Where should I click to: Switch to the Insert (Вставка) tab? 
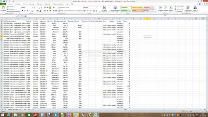click(18, 4)
